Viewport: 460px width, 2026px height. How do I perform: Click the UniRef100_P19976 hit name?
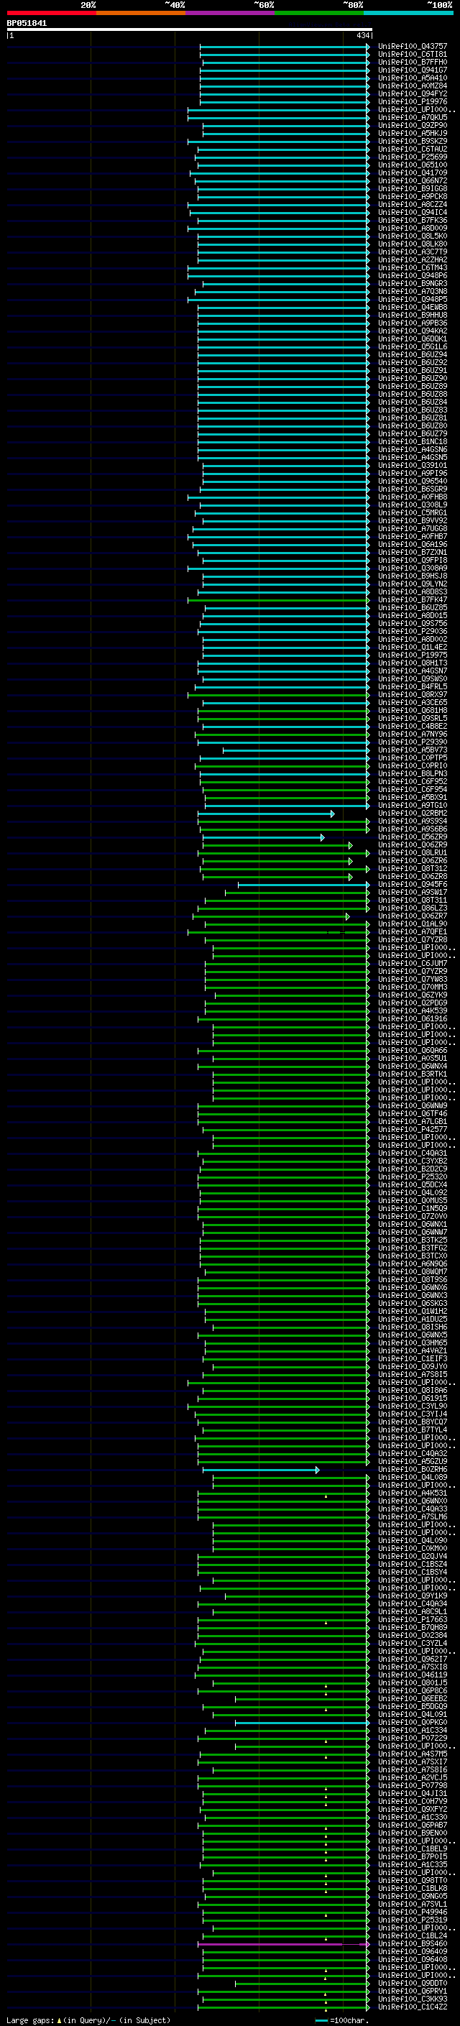tap(412, 101)
